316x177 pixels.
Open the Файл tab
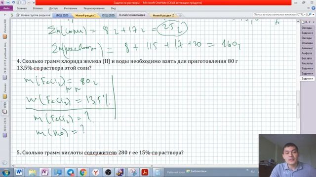tap(6, 8)
